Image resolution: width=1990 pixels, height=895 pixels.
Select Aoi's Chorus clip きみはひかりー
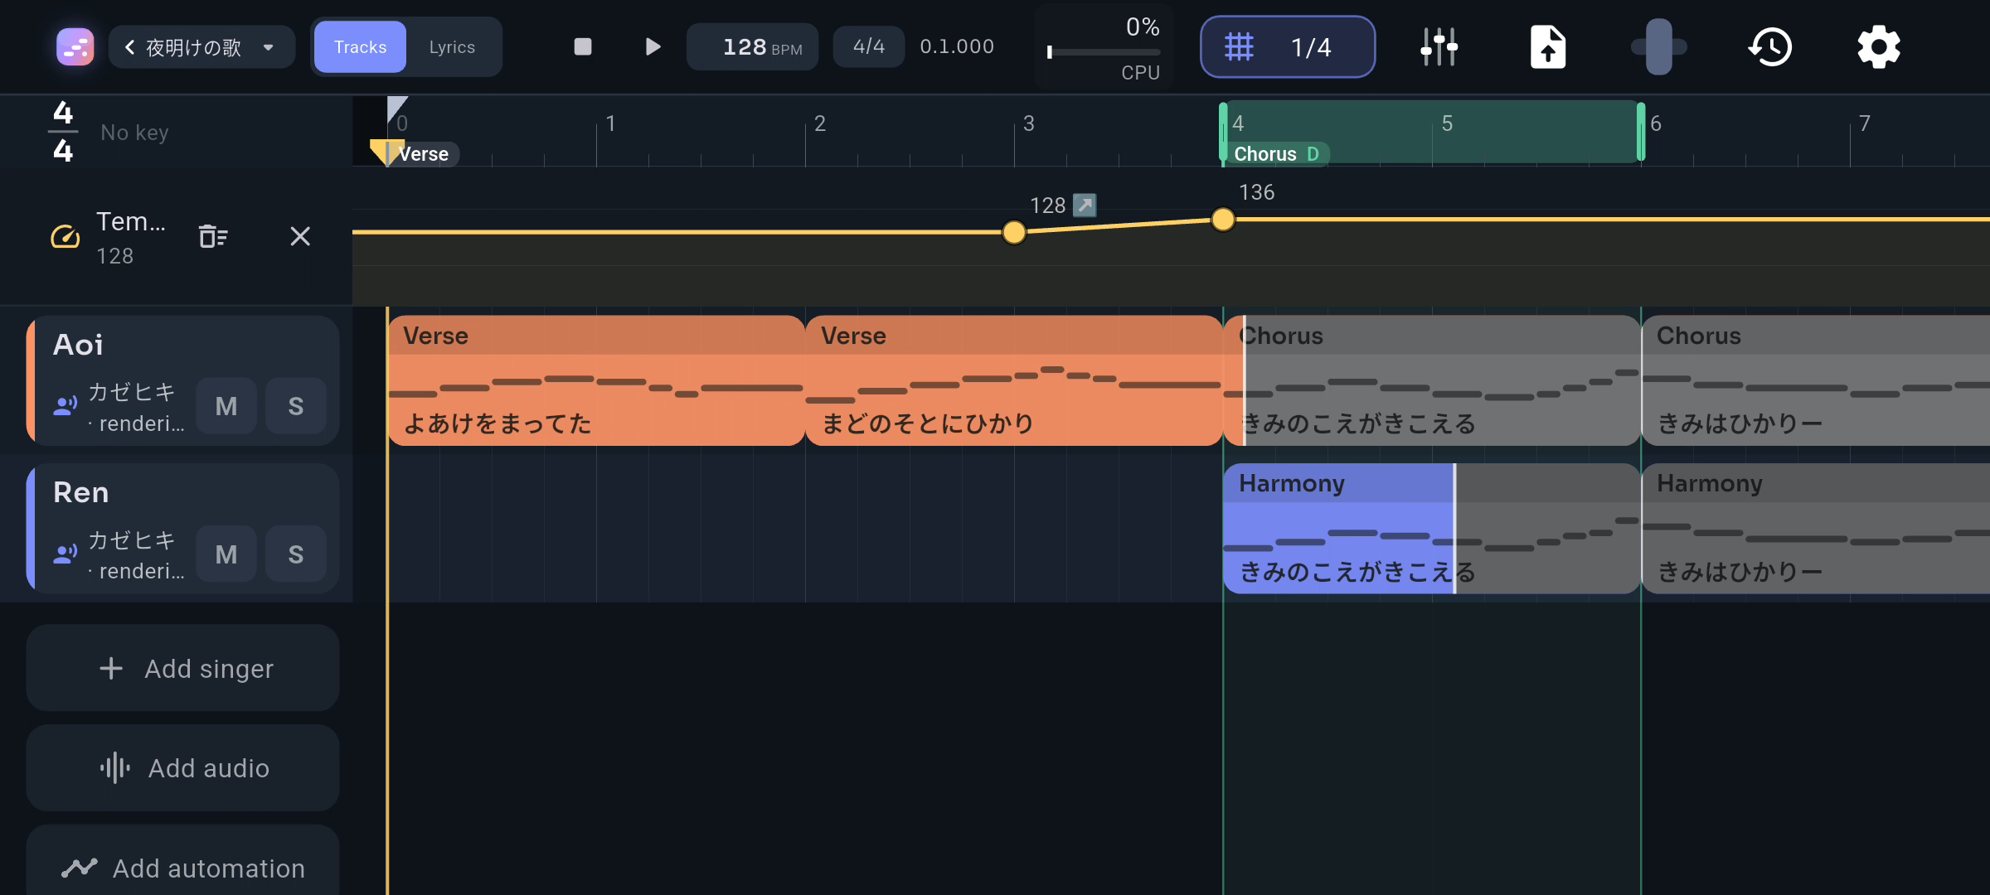1816,380
